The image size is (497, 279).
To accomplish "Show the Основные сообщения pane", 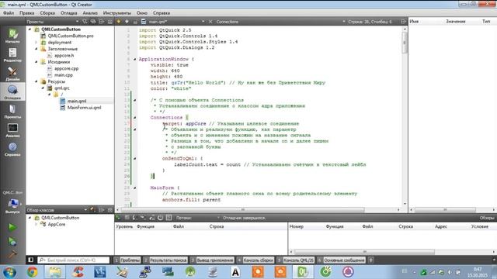I will 341,260.
